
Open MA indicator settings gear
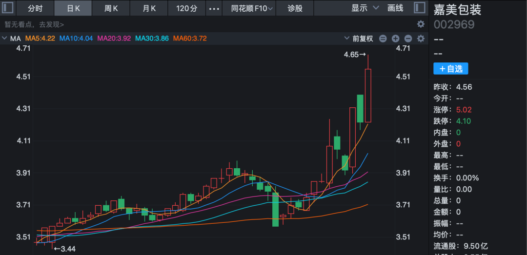[421, 39]
